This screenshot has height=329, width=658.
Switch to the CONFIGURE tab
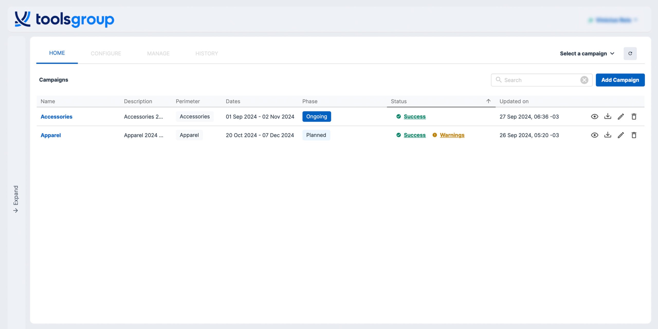pyautogui.click(x=106, y=54)
